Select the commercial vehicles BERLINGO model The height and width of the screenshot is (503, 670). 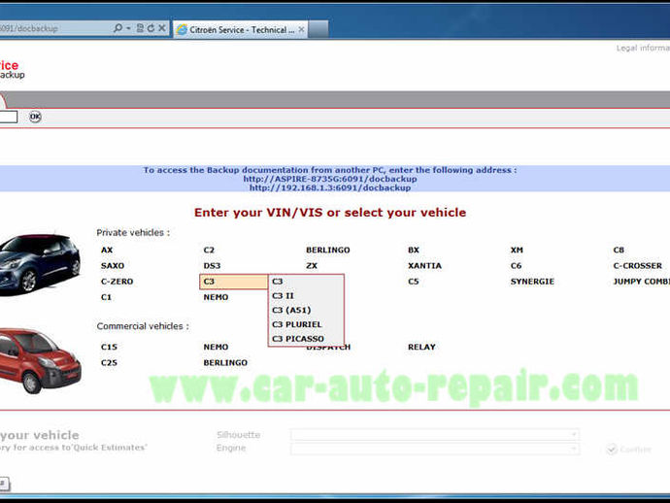225,363
